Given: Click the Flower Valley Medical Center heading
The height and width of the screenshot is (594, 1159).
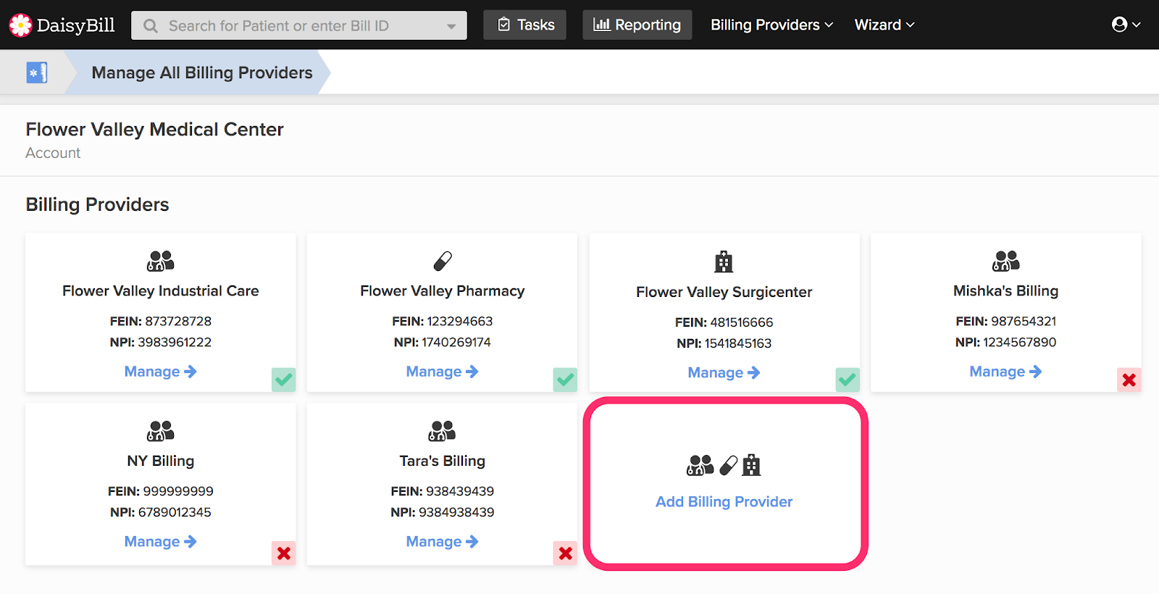Looking at the screenshot, I should click(x=154, y=130).
